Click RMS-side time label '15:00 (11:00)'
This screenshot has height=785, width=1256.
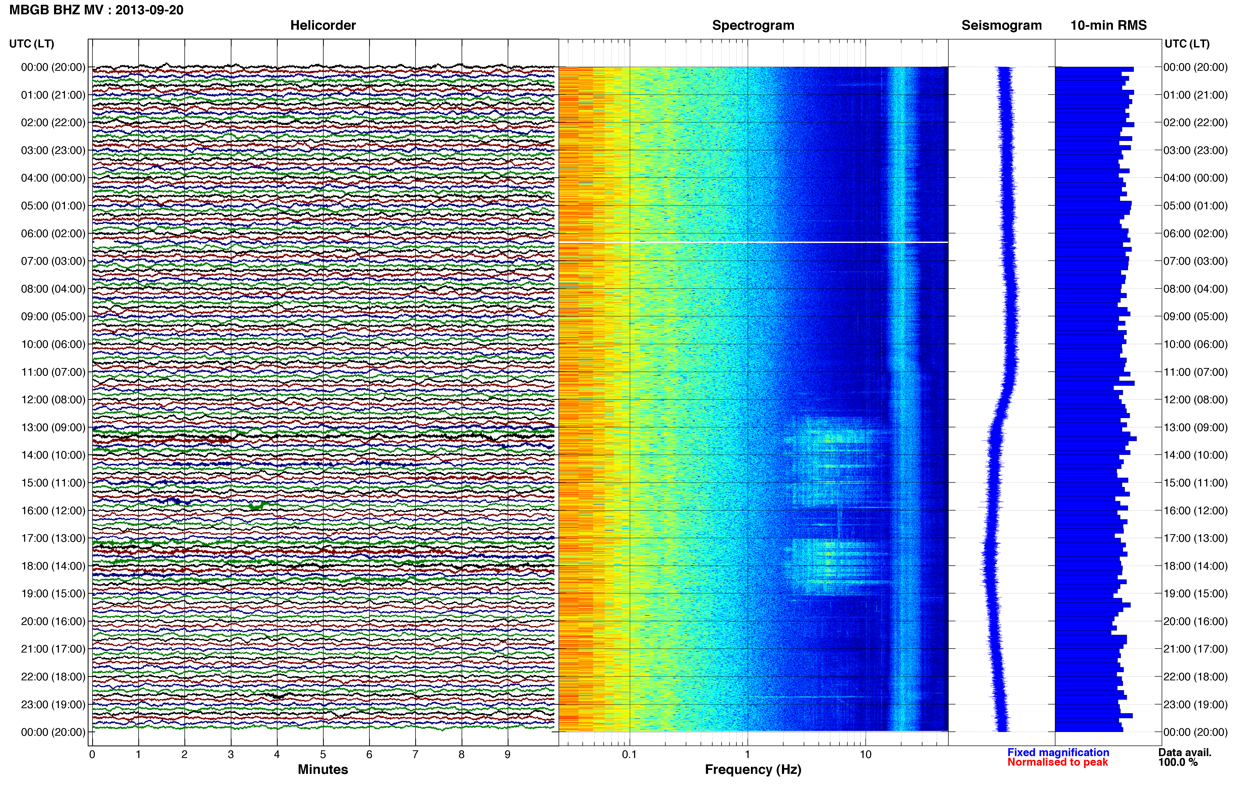pyautogui.click(x=1195, y=483)
